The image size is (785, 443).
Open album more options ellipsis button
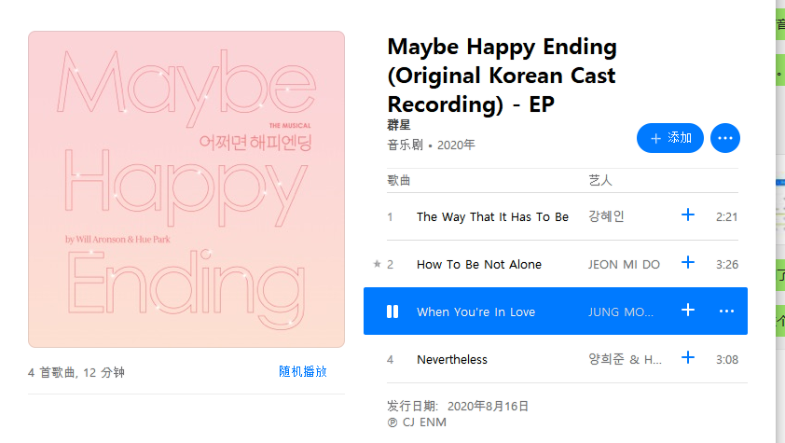click(725, 138)
